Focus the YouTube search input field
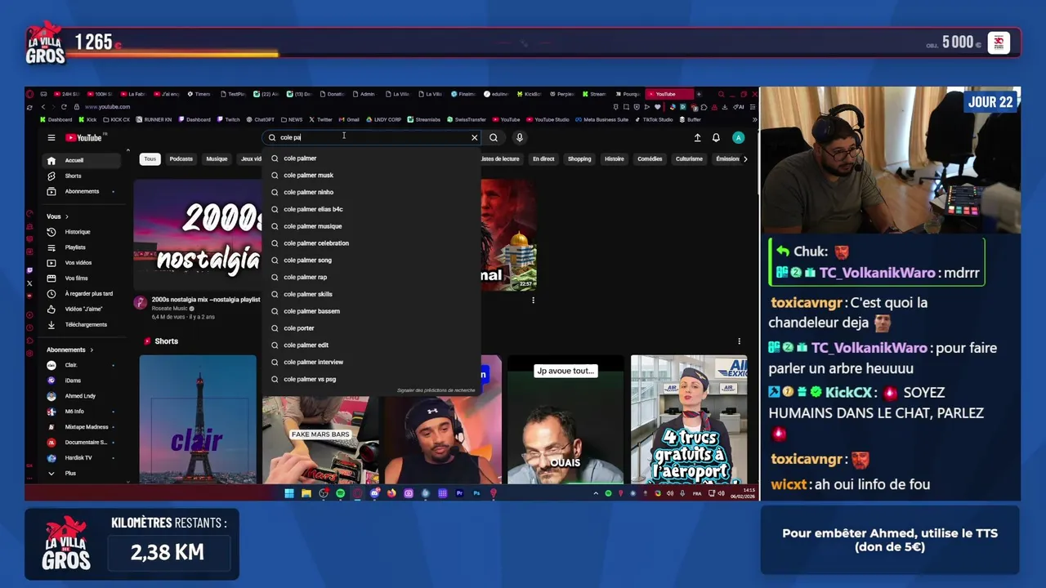The width and height of the screenshot is (1046, 588). [372, 138]
